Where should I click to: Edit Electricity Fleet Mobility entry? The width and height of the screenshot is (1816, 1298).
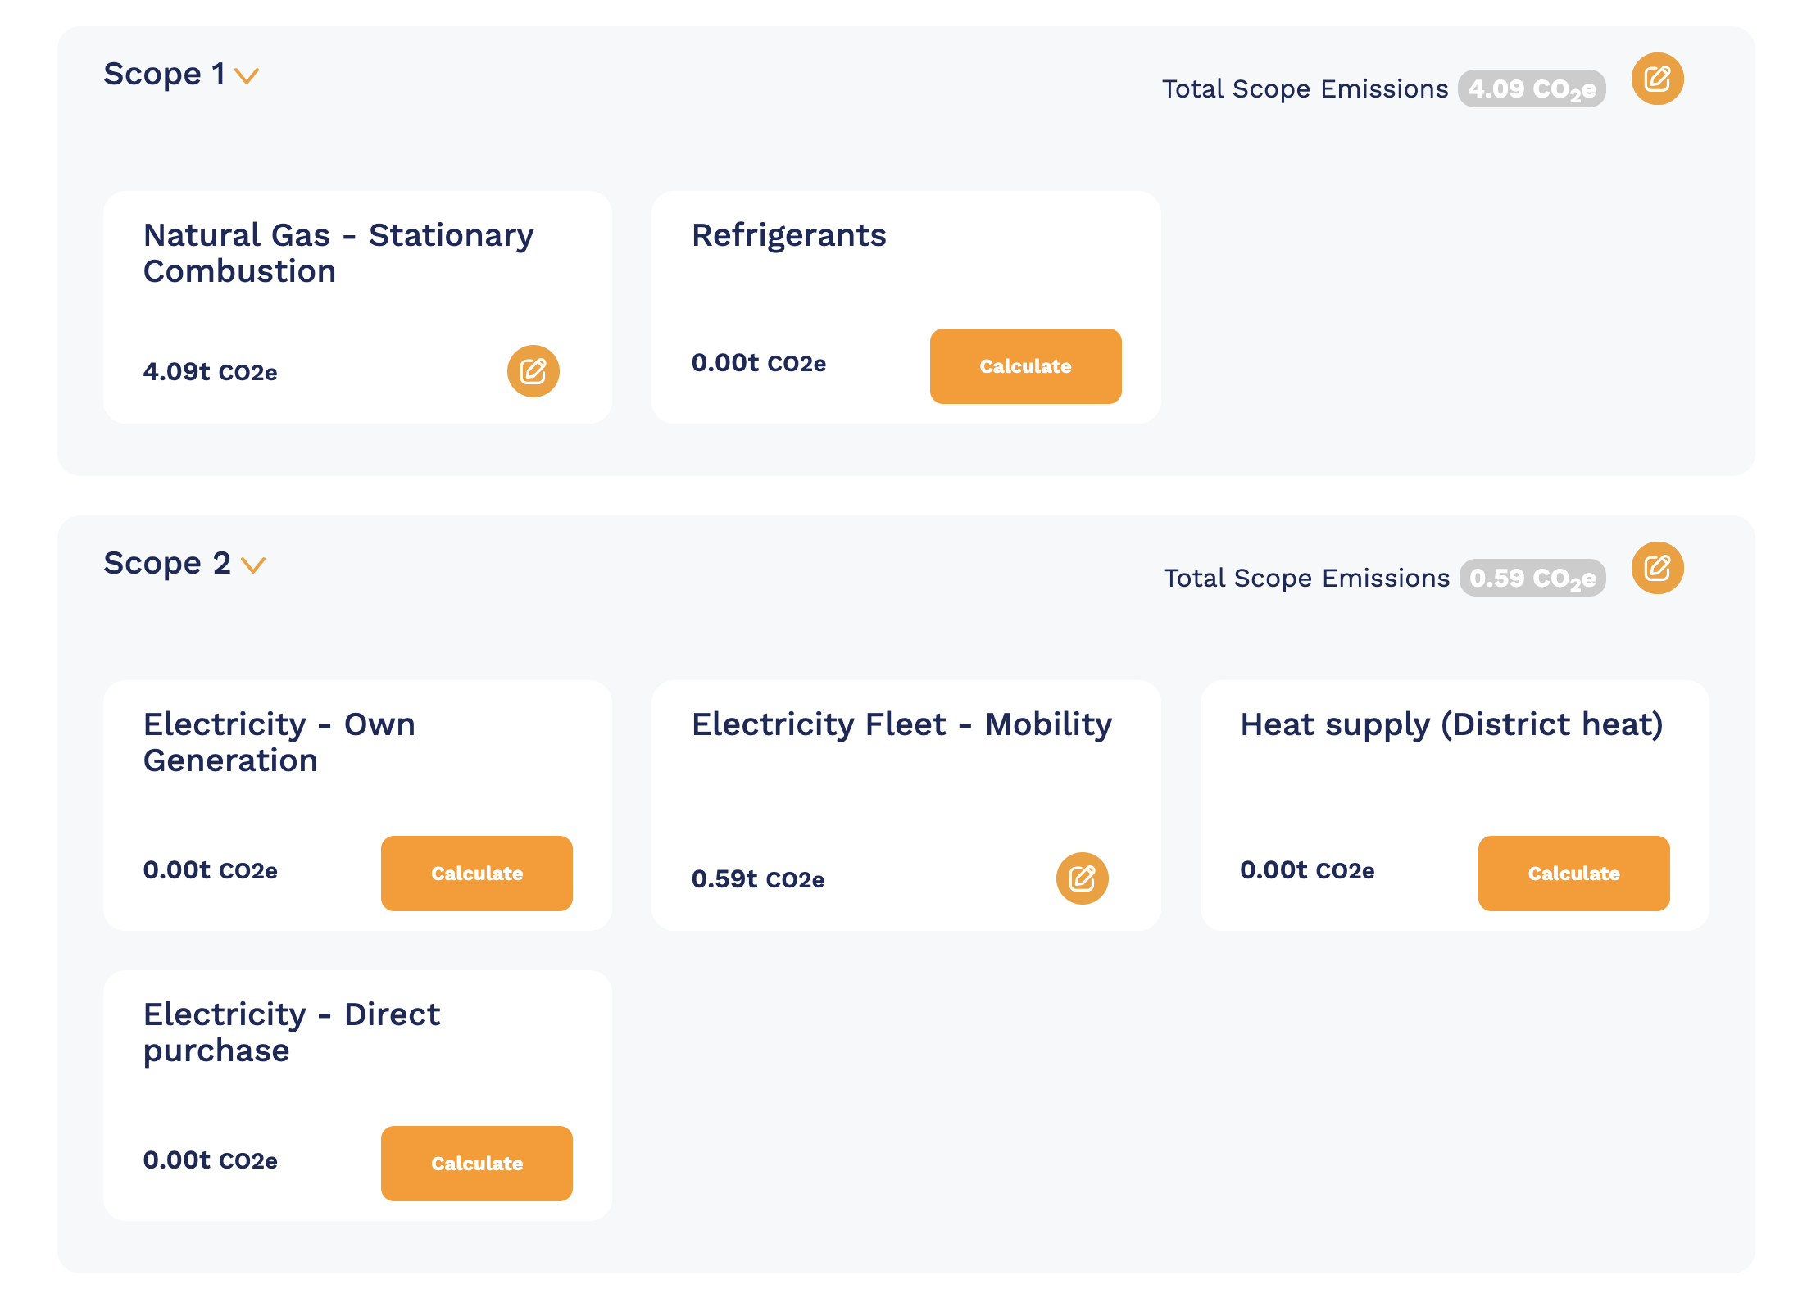(1081, 878)
